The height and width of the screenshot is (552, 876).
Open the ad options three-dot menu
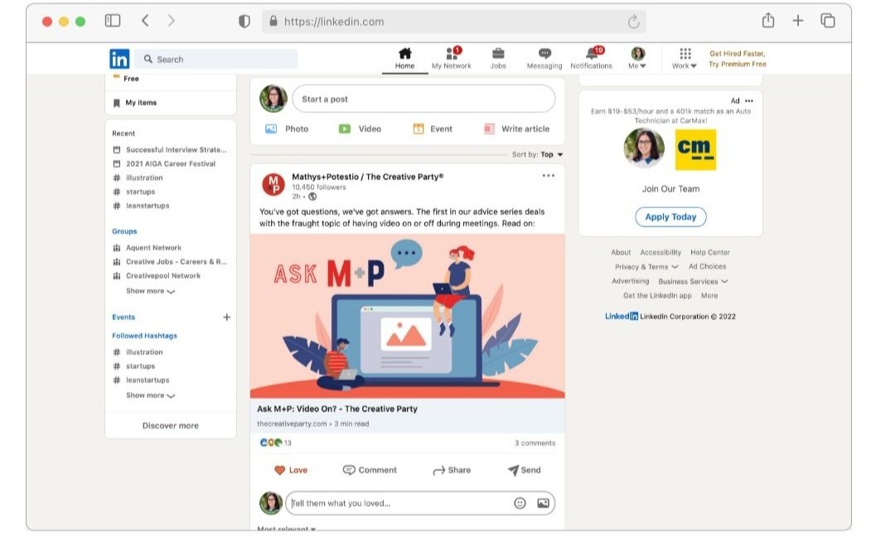pyautogui.click(x=748, y=101)
